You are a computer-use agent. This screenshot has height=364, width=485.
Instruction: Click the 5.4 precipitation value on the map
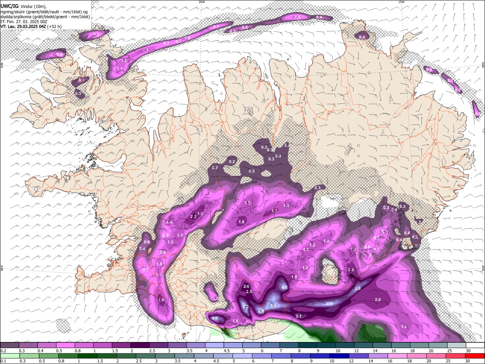click(x=273, y=306)
